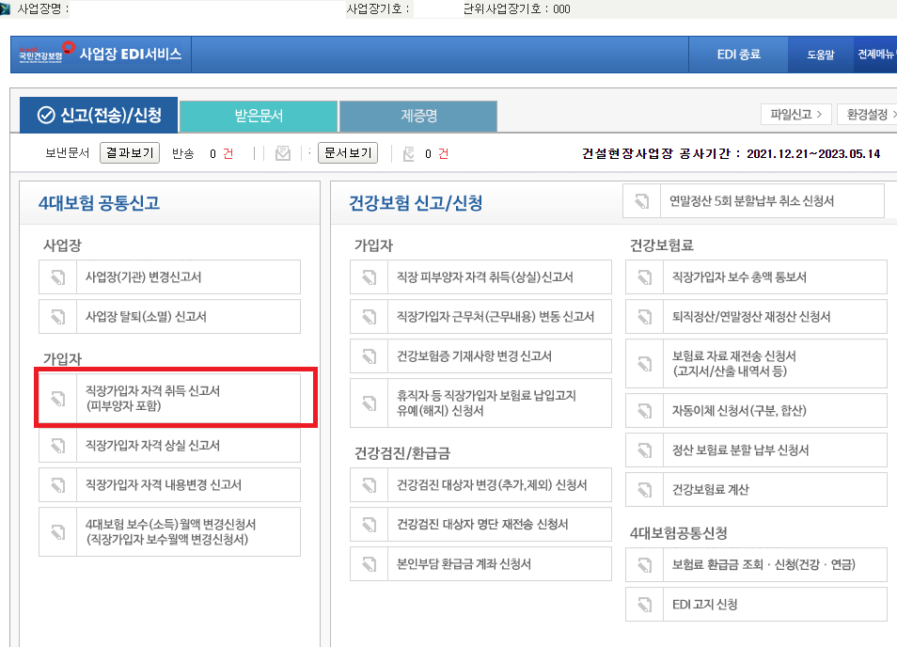
Task: Click document icon beside 사업장(기관) 변경신고서
Action: click(57, 277)
